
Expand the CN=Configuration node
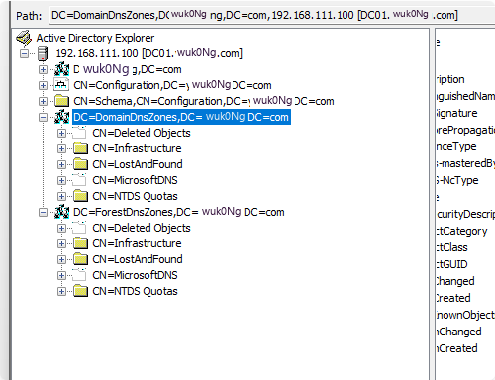click(x=43, y=85)
